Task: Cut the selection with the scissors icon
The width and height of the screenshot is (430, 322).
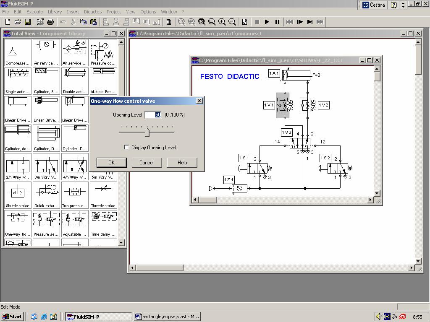Action: pos(73,22)
